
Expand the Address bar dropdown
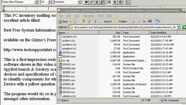178,27
